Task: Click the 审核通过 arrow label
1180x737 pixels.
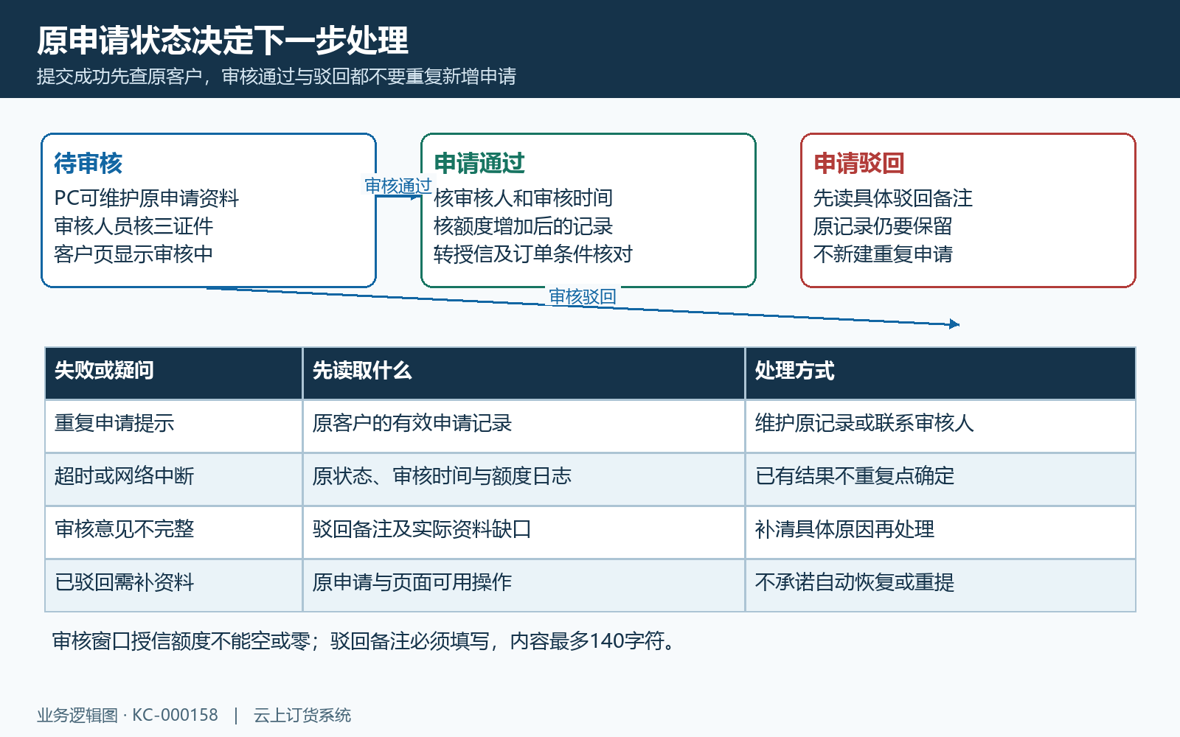Action: coord(398,186)
